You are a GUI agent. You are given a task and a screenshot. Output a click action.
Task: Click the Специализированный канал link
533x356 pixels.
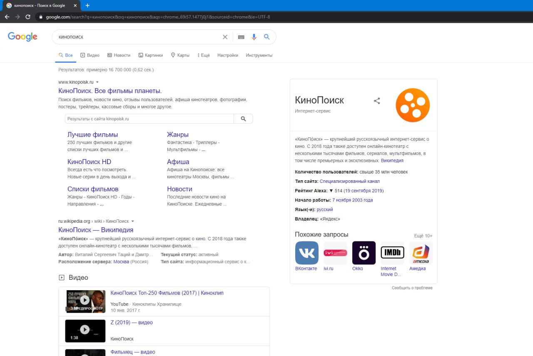pos(350,181)
